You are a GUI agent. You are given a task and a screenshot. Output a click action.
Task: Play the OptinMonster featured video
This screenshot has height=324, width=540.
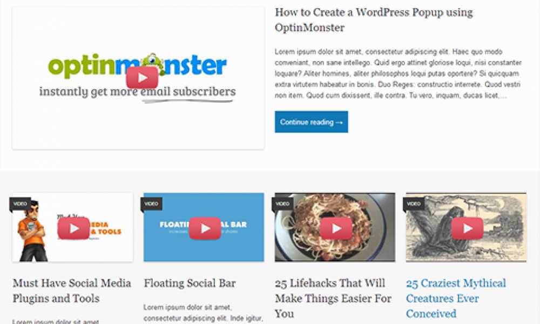[142, 77]
